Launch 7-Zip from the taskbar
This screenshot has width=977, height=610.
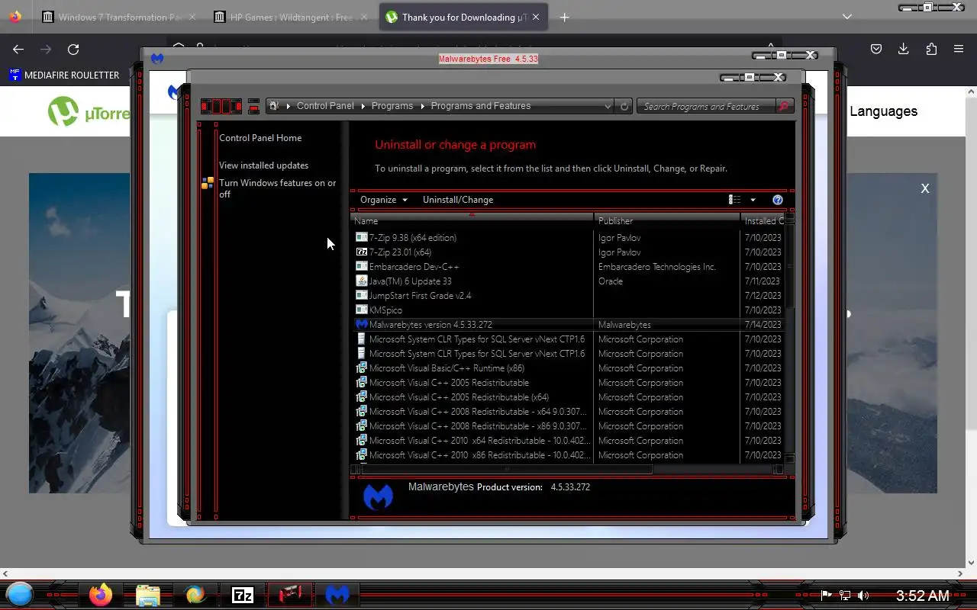[x=243, y=595]
